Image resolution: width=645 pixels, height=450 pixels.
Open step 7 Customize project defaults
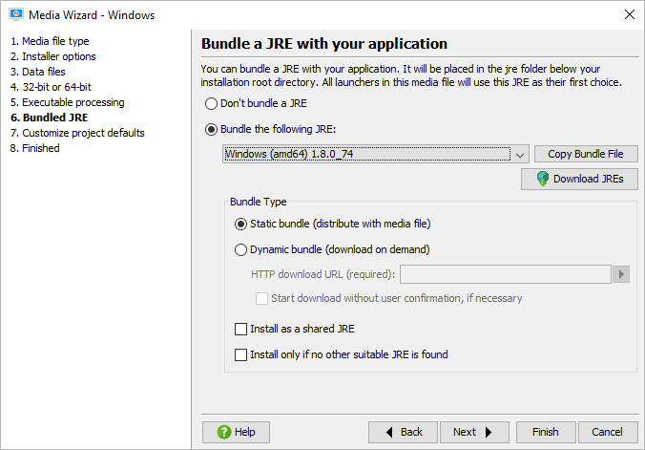click(77, 133)
